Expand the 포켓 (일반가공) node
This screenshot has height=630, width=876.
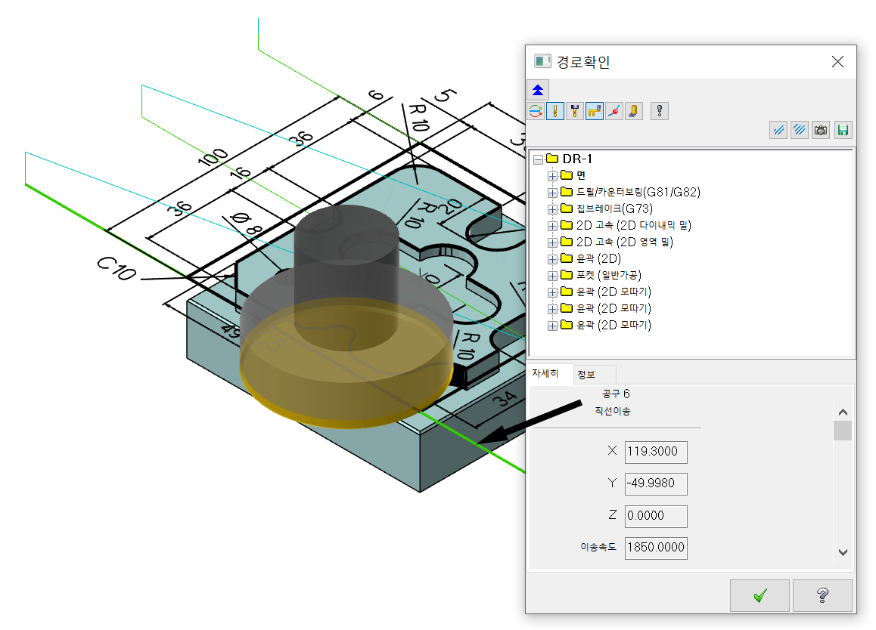(552, 276)
